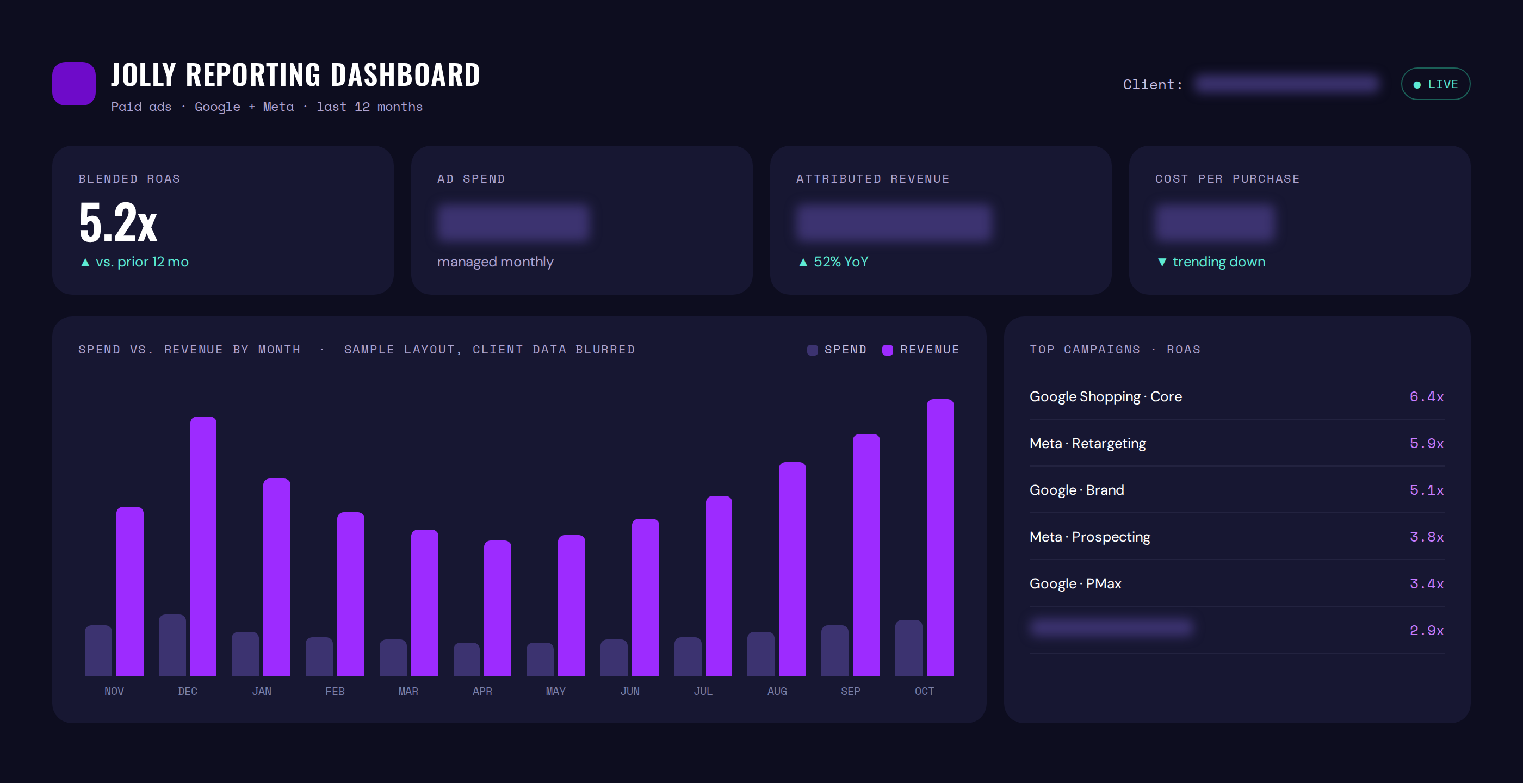1523x783 pixels.
Task: Select the 5.2x Blended ROAS value
Action: tap(118, 222)
